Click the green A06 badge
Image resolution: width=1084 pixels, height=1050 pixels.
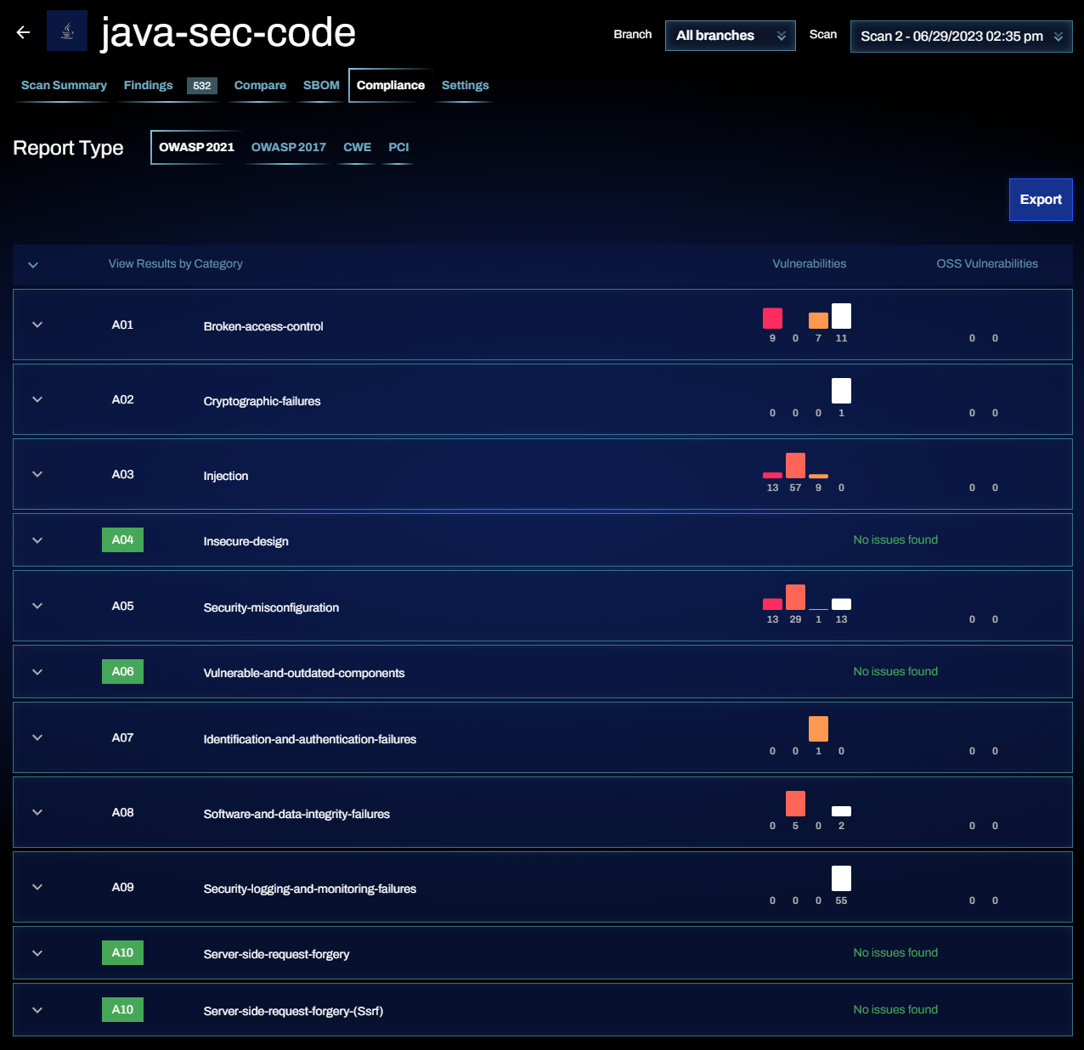122,671
